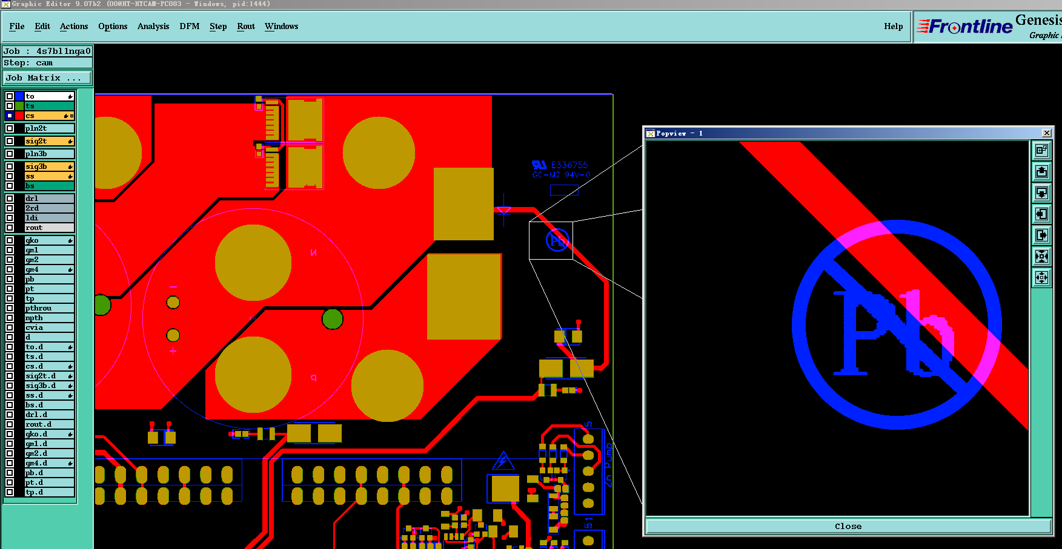The width and height of the screenshot is (1062, 549).
Task: Toggle display of the 'drl' layer
Action: pos(10,199)
